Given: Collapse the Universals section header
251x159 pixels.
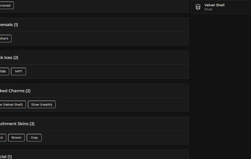Looking at the screenshot, I should click(94, 25).
